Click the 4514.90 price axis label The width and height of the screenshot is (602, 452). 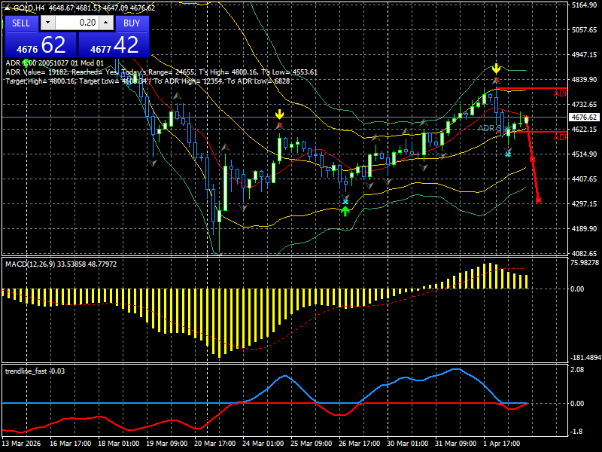(x=585, y=154)
